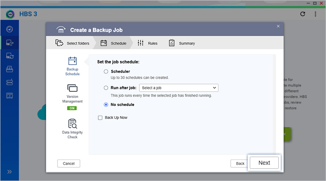Click the 'This job runs every time' description
Screen dimensions: 326x181
click(x=161, y=95)
